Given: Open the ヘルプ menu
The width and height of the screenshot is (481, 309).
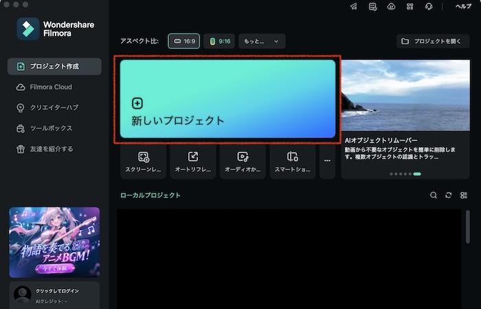Looking at the screenshot, I should [463, 7].
